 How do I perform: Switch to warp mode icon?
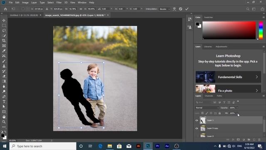pyautogui.click(x=174, y=9)
